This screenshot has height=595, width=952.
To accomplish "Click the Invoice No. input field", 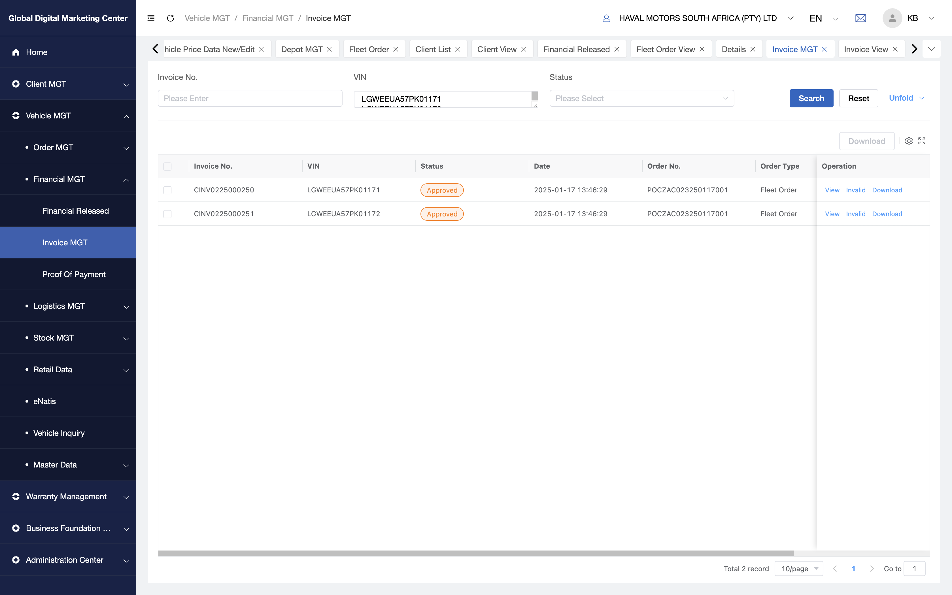I will (x=250, y=98).
